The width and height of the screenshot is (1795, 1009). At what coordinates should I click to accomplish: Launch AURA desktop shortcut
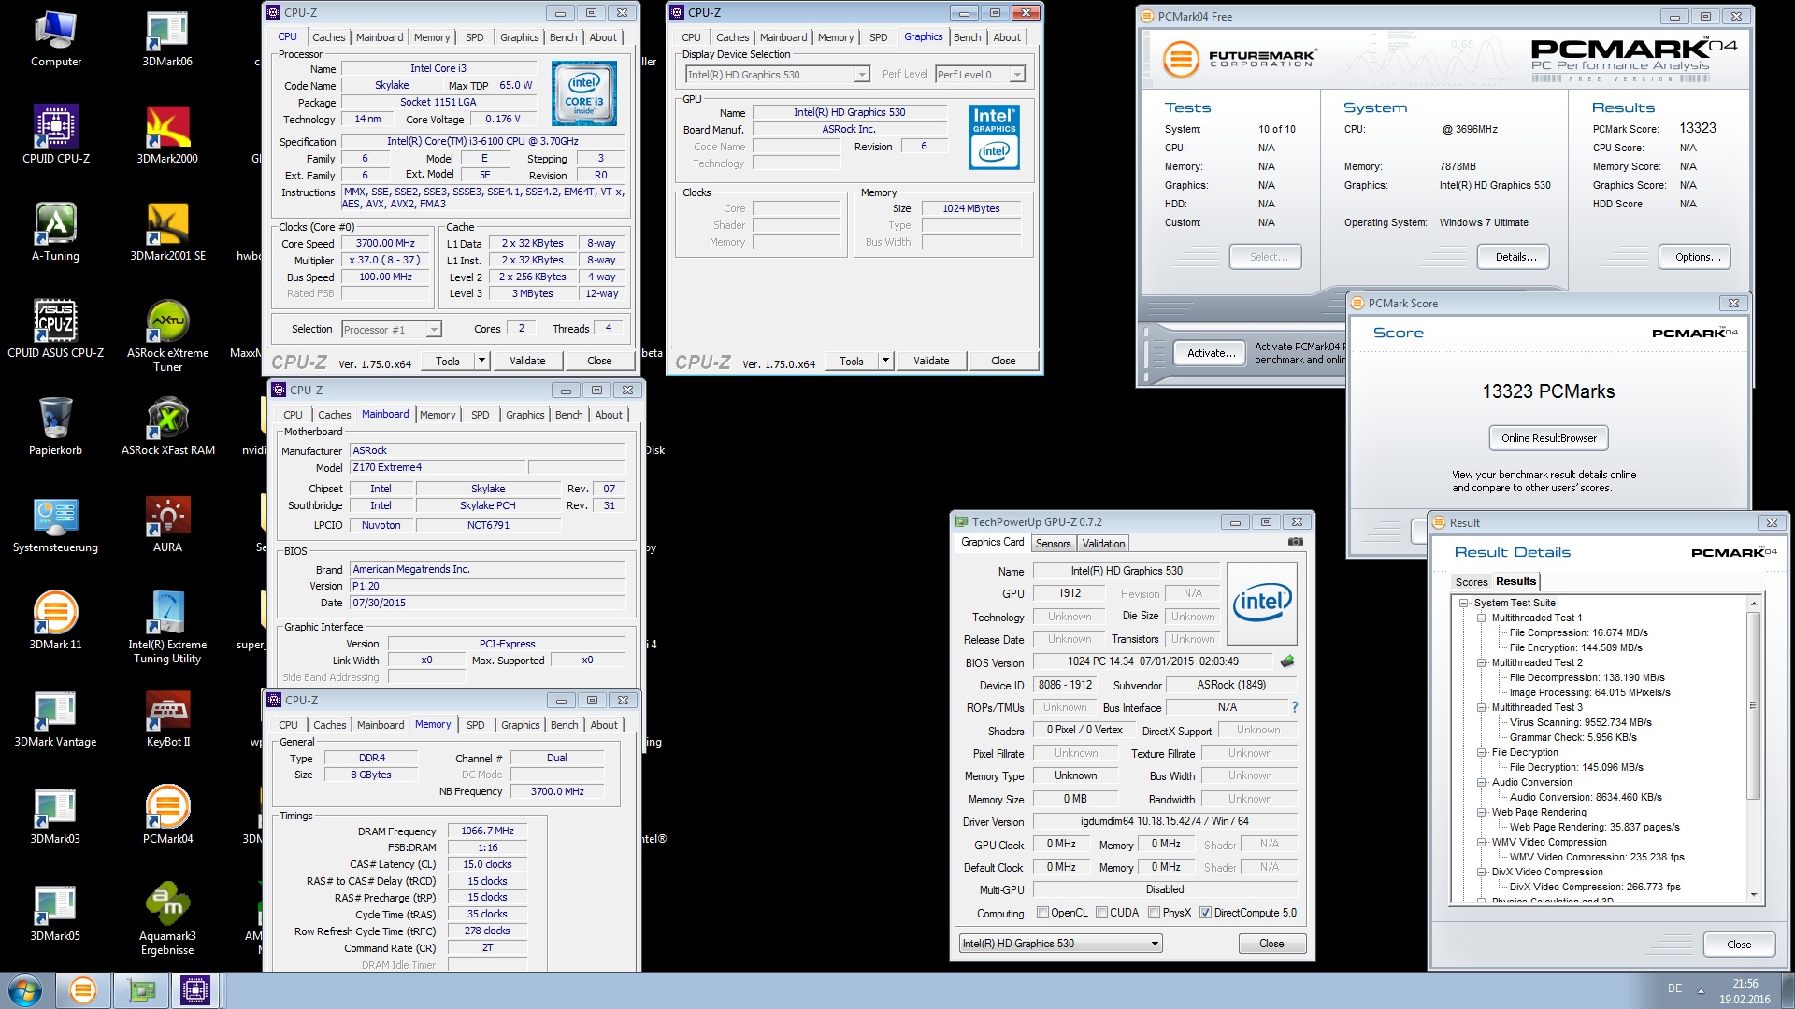167,525
